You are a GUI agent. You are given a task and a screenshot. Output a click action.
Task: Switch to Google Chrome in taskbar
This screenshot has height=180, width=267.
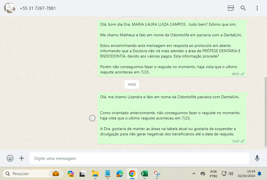tap(132, 174)
